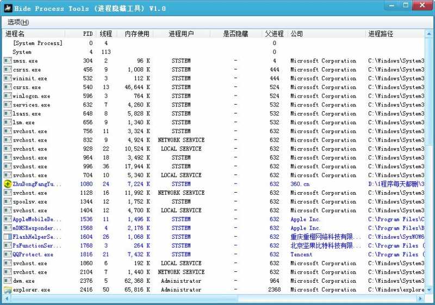435x305 pixels.
Task: Open the 选项(H) menu
Action: (18, 22)
